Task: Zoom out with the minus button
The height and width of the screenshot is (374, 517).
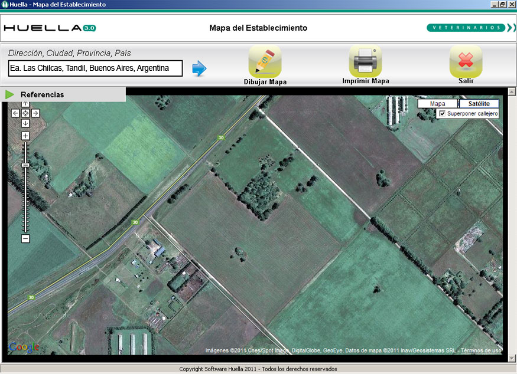Action: [x=25, y=239]
